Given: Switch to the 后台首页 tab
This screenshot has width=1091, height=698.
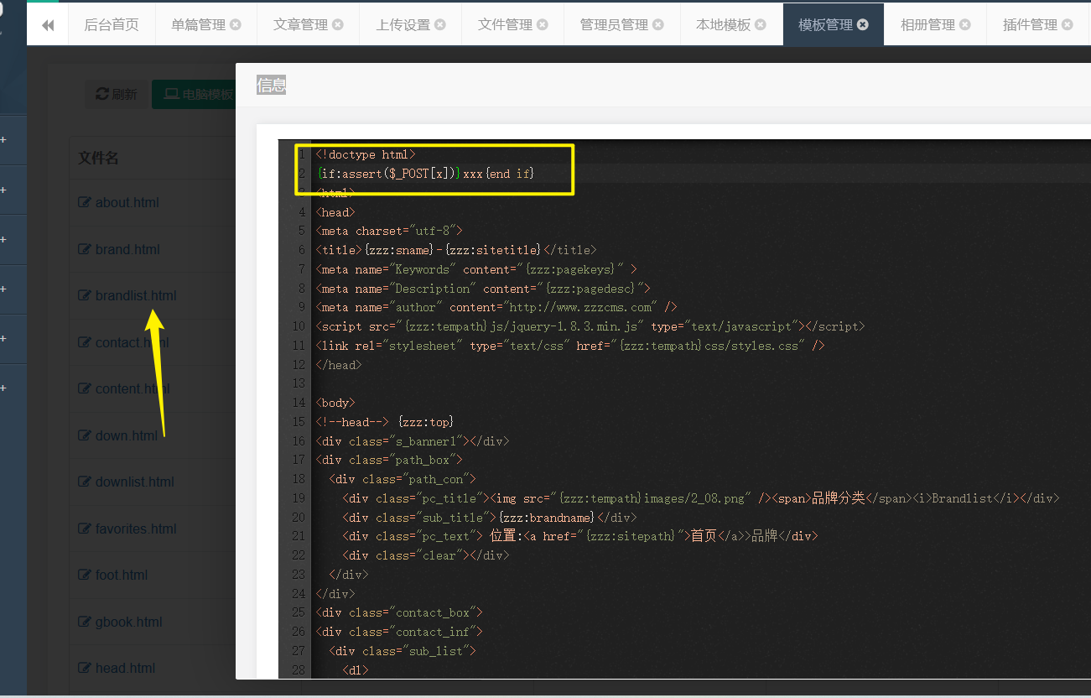Looking at the screenshot, I should [x=112, y=24].
